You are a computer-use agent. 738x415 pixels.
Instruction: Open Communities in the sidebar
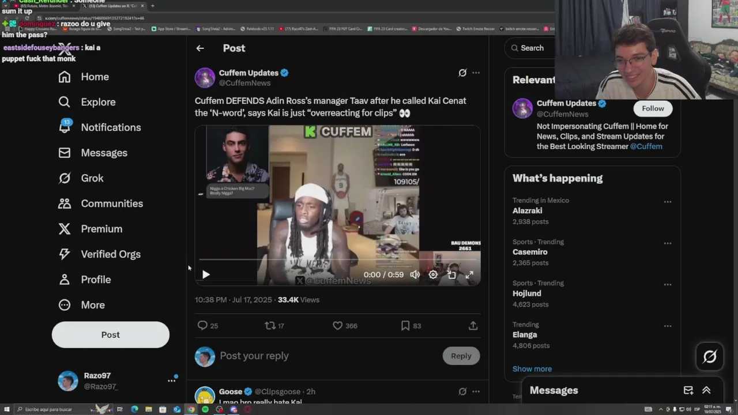[x=100, y=203]
